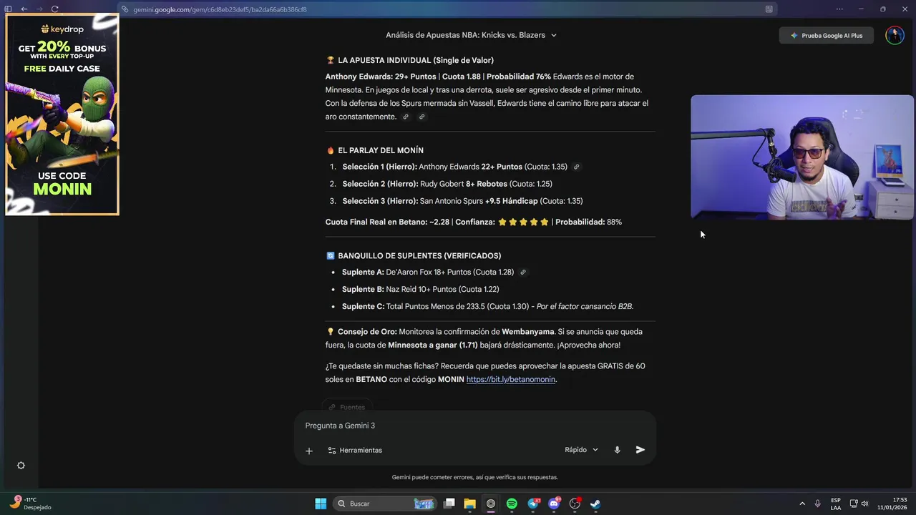The width and height of the screenshot is (916, 515).
Task: Open the network and volume quick settings
Action: 859,504
